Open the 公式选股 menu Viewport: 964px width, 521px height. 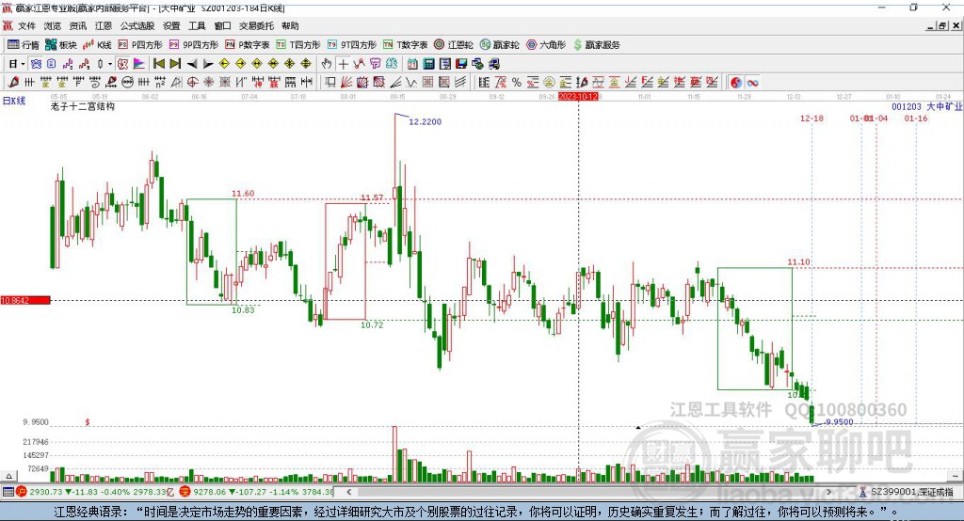[137, 25]
